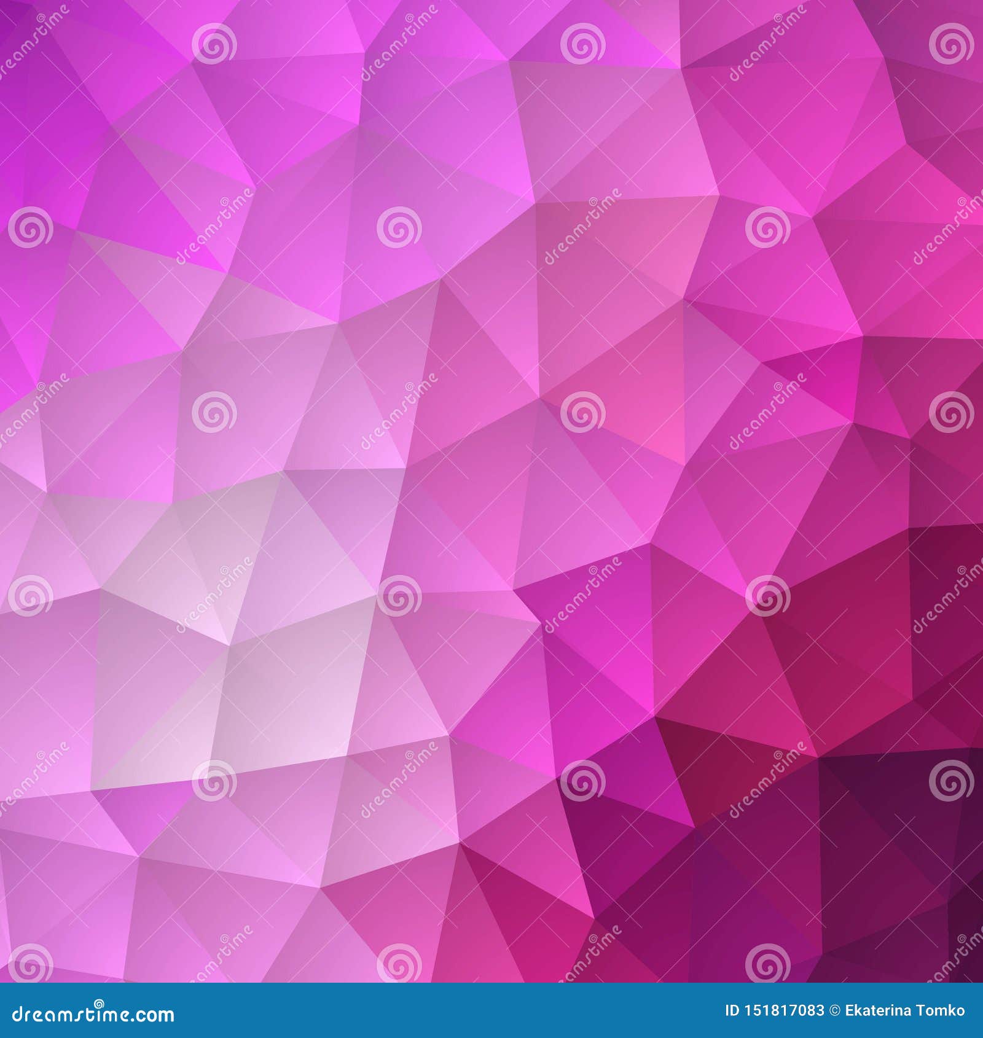The image size is (983, 1038).
Task: Select the spiral icon near the top-right watermark
Action: point(951,44)
